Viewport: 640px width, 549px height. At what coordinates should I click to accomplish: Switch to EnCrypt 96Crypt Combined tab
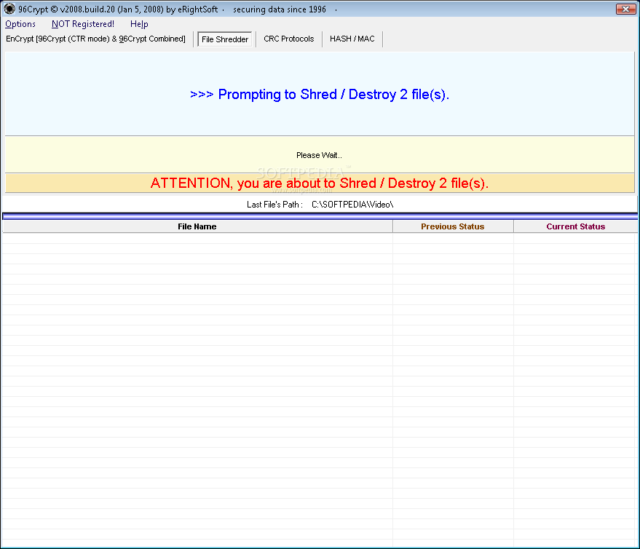click(x=95, y=39)
